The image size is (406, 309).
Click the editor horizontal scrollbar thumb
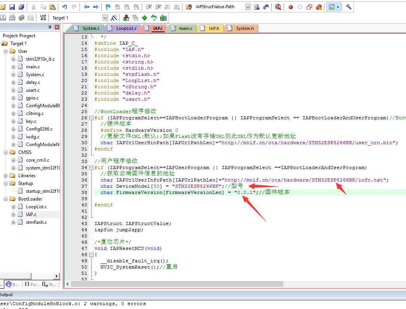[177, 284]
